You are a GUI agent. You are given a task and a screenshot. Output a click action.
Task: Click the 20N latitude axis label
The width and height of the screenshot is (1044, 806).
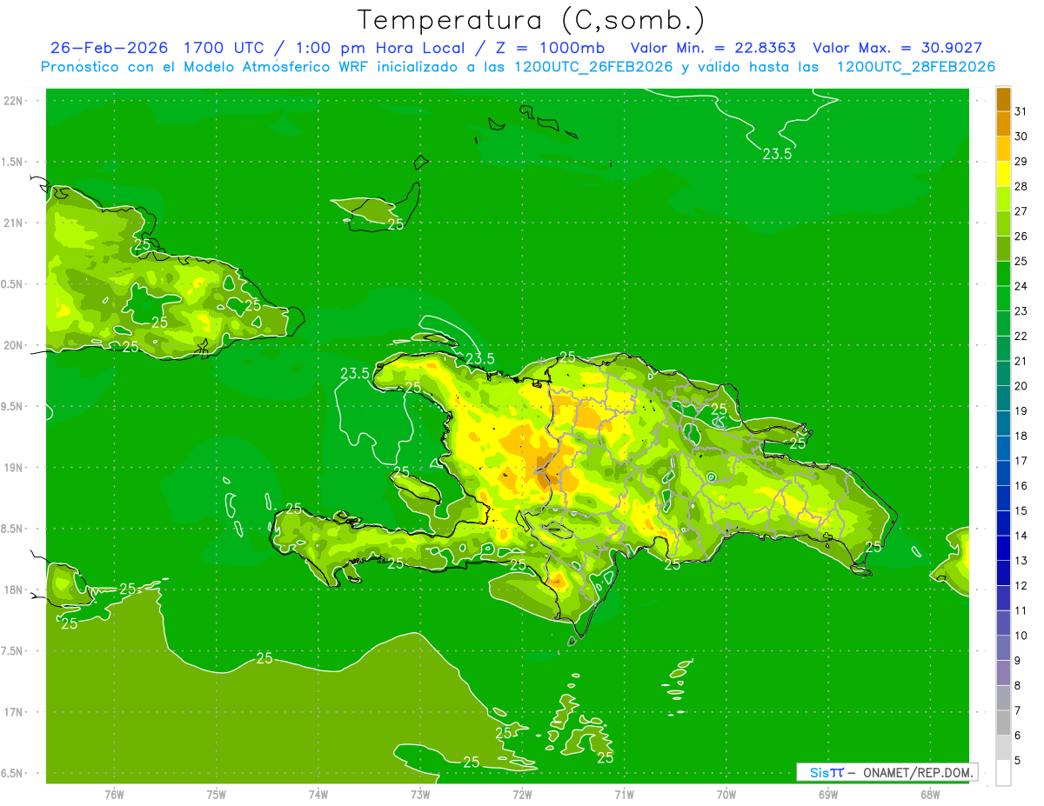(x=15, y=345)
